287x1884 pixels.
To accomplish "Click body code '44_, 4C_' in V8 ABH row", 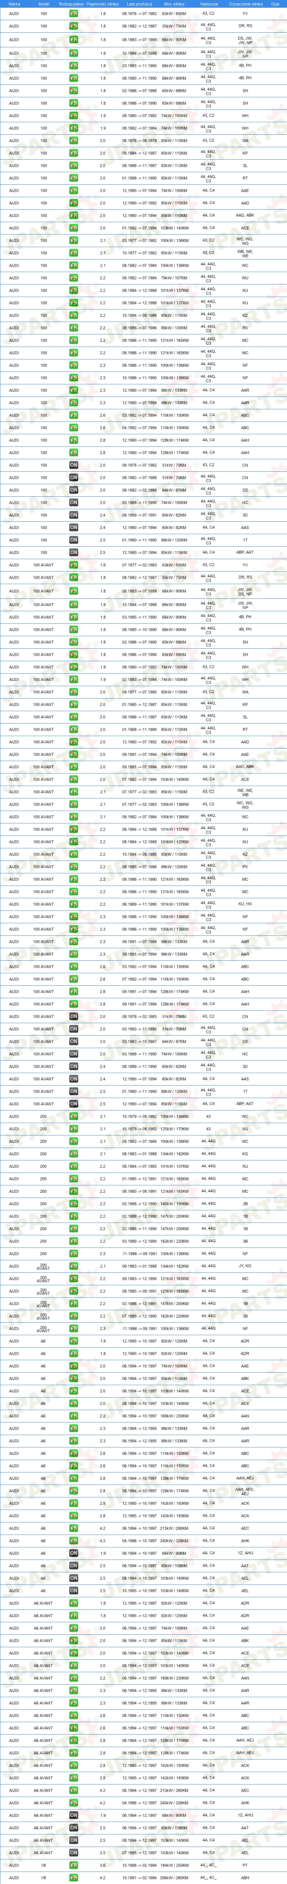I will point(208,1877).
